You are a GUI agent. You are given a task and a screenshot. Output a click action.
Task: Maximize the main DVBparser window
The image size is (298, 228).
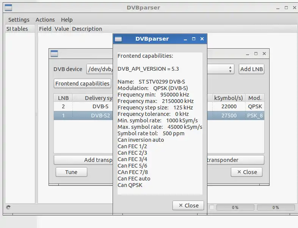tap(286, 8)
